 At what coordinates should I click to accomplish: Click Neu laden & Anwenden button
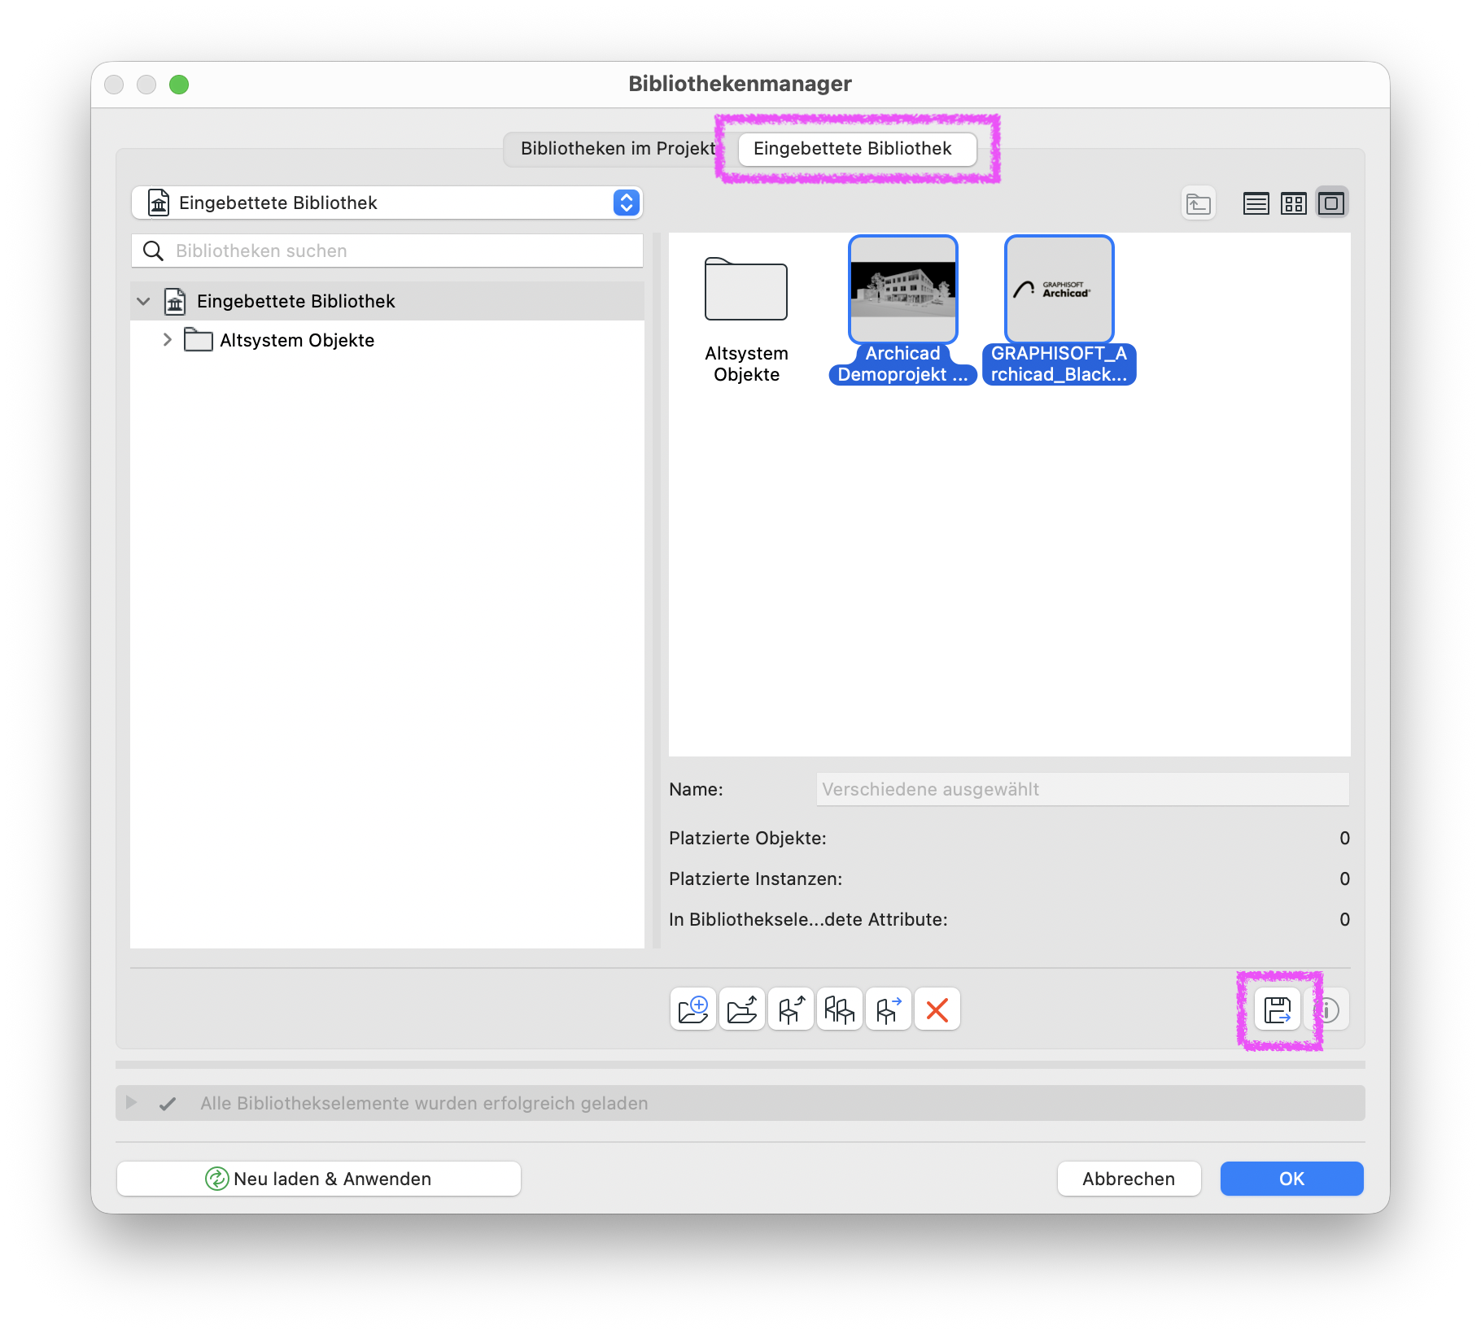(x=319, y=1179)
